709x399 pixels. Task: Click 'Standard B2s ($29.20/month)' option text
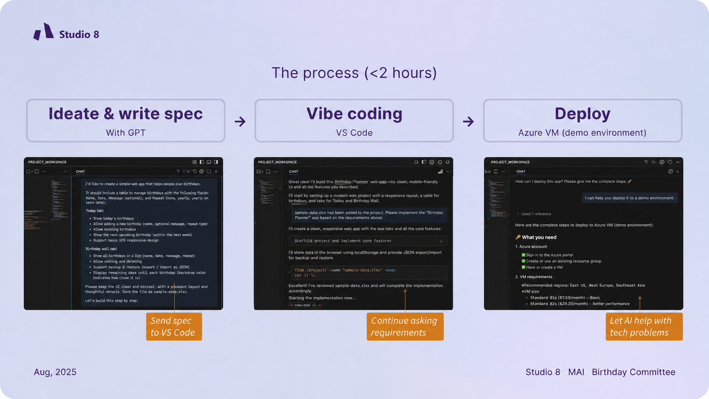580,304
